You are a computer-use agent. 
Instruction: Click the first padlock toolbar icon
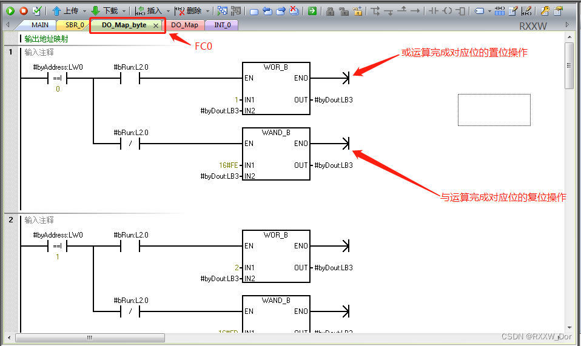pyautogui.click(x=329, y=11)
